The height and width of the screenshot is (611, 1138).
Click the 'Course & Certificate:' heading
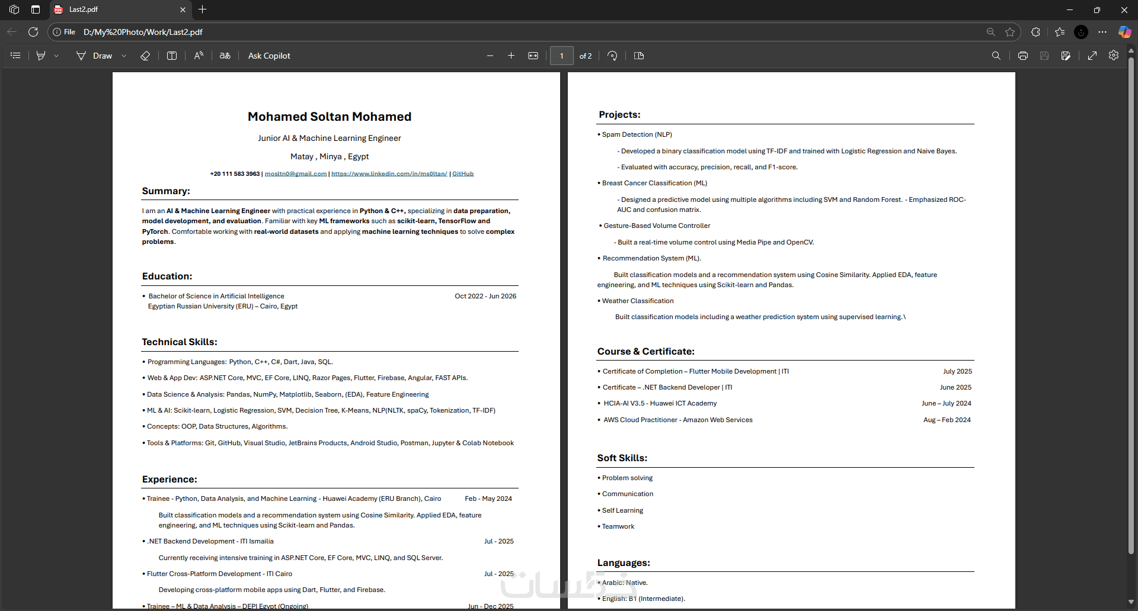click(646, 351)
